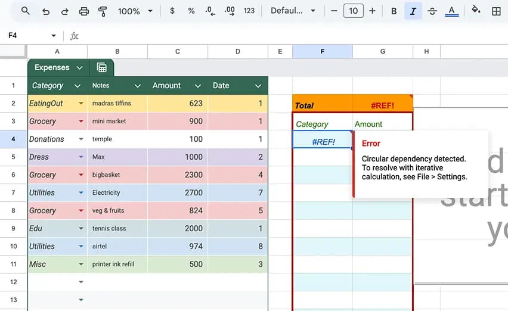Click the undo arrow icon

point(46,11)
